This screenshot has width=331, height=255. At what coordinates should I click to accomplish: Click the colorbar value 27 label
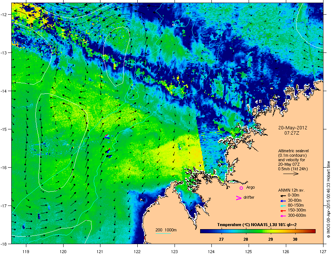click(x=221, y=239)
